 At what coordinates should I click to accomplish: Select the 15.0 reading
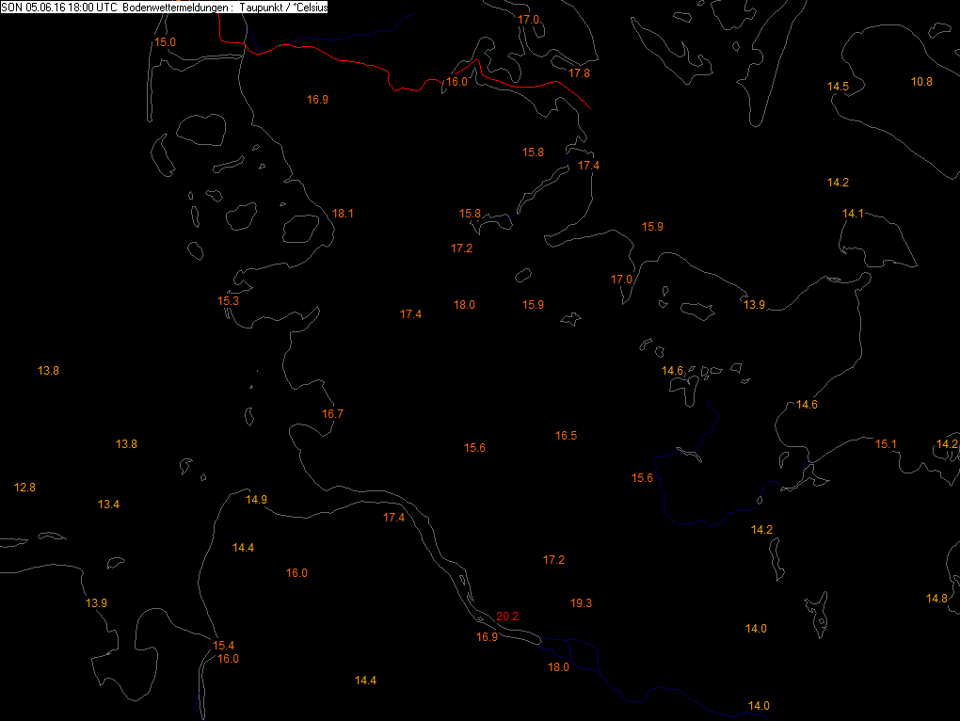point(165,42)
